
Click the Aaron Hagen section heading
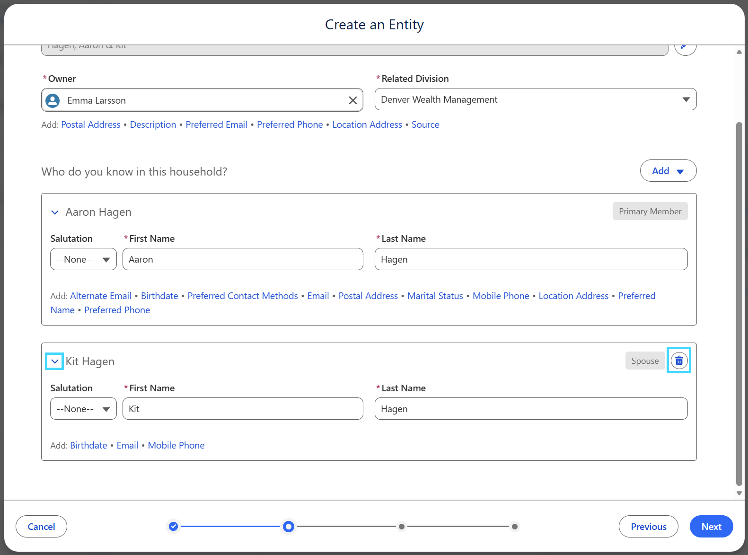[98, 212]
